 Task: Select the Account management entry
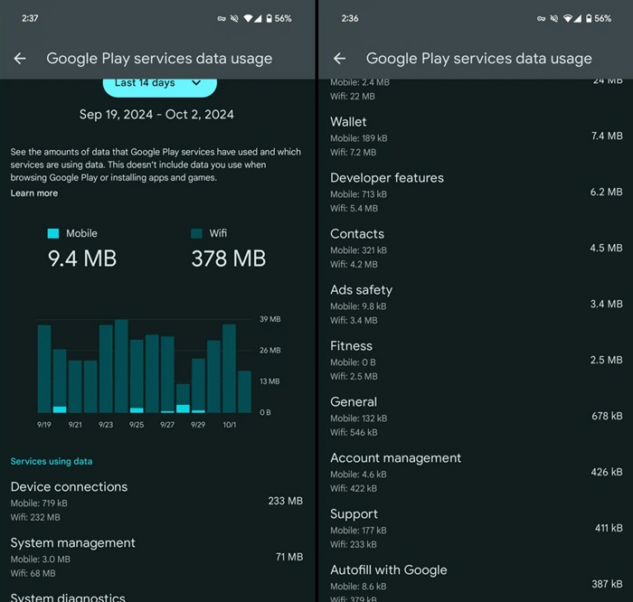[477, 473]
